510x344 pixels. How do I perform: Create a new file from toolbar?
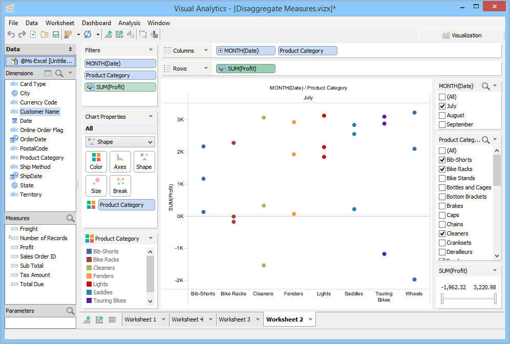[33, 34]
